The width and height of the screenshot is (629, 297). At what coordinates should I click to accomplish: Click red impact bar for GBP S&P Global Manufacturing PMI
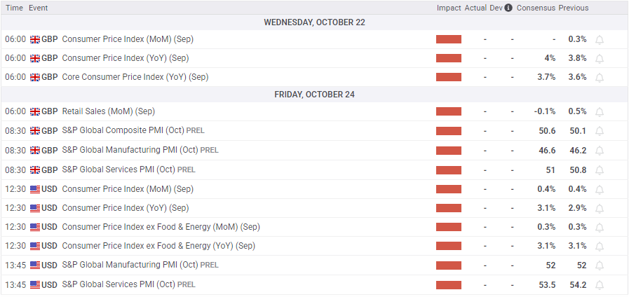coord(449,151)
